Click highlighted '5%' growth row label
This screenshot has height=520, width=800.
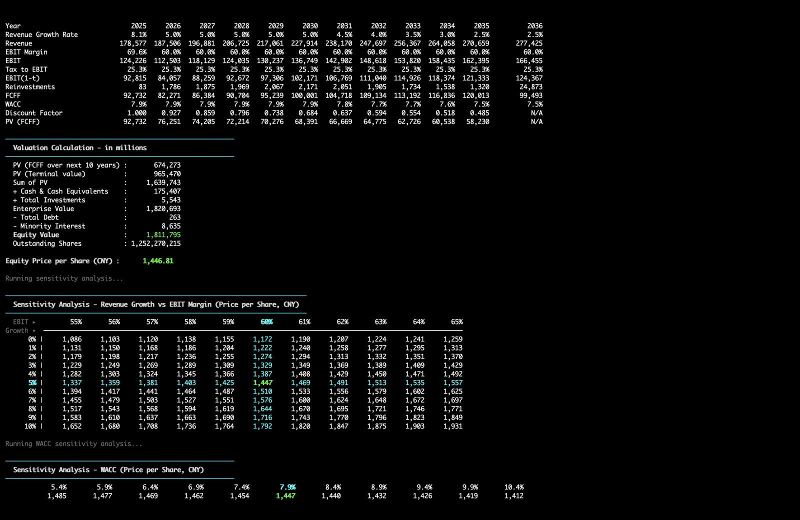coord(32,382)
